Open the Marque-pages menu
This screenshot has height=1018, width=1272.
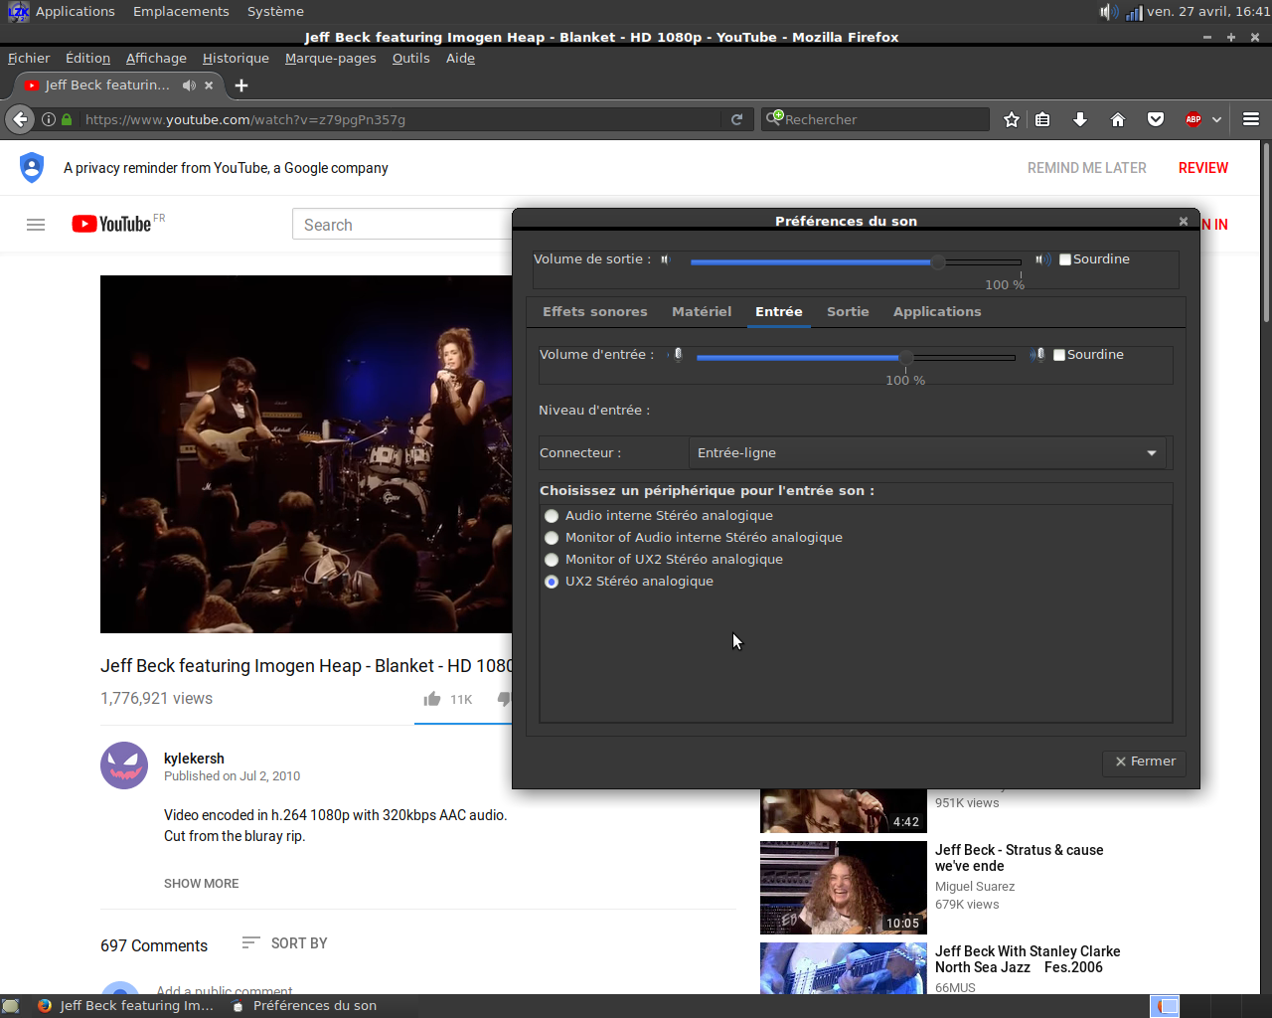point(330,59)
